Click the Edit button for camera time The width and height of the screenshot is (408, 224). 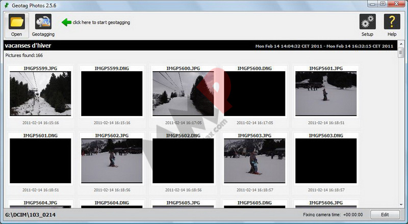pyautogui.click(x=385, y=215)
